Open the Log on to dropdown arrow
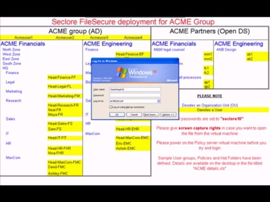Screen dimensions: 270x202 click(159, 101)
